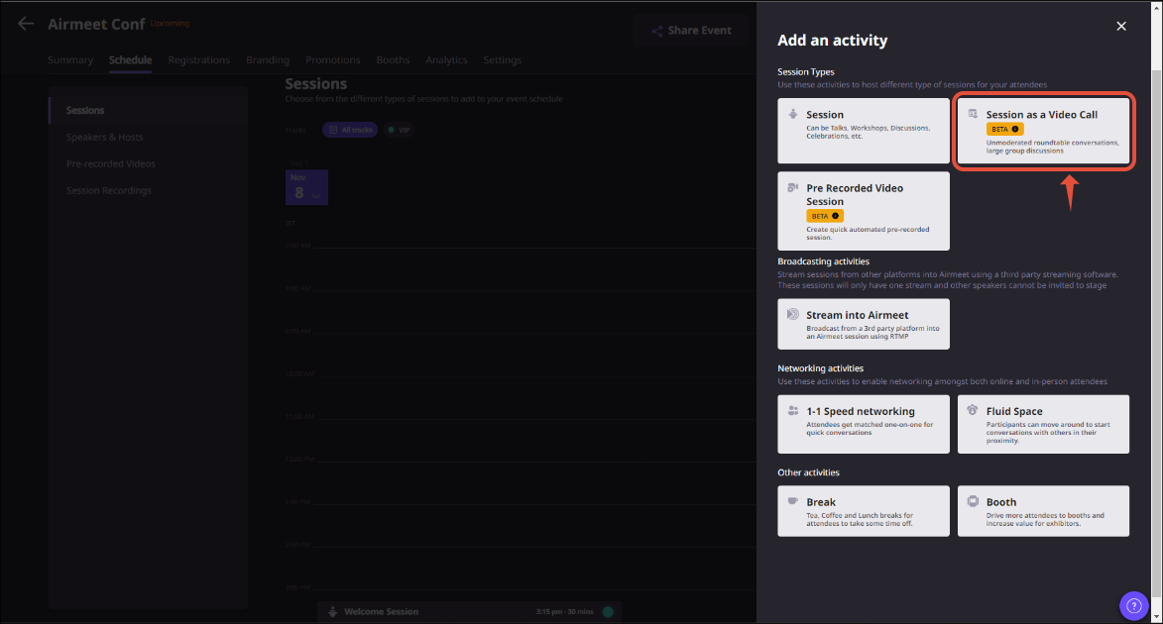This screenshot has height=624, width=1163.
Task: Select the Session activity card
Action: point(864,131)
